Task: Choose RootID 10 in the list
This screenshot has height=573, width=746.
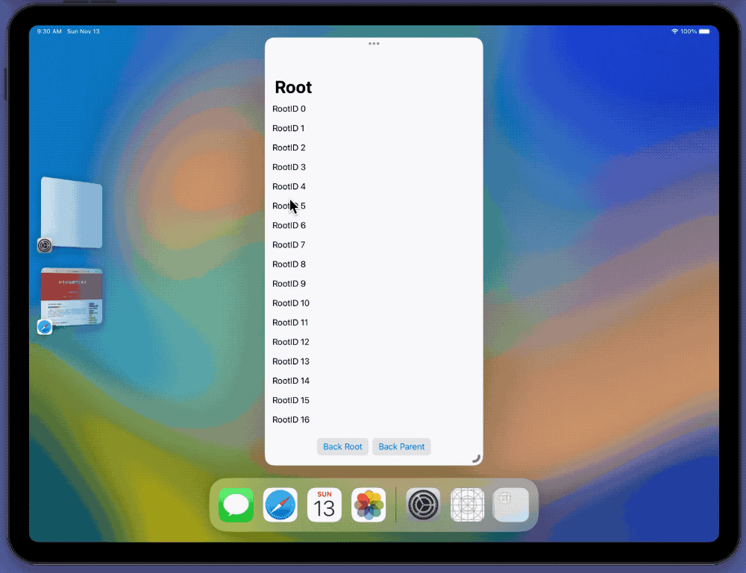Action: 374,303
